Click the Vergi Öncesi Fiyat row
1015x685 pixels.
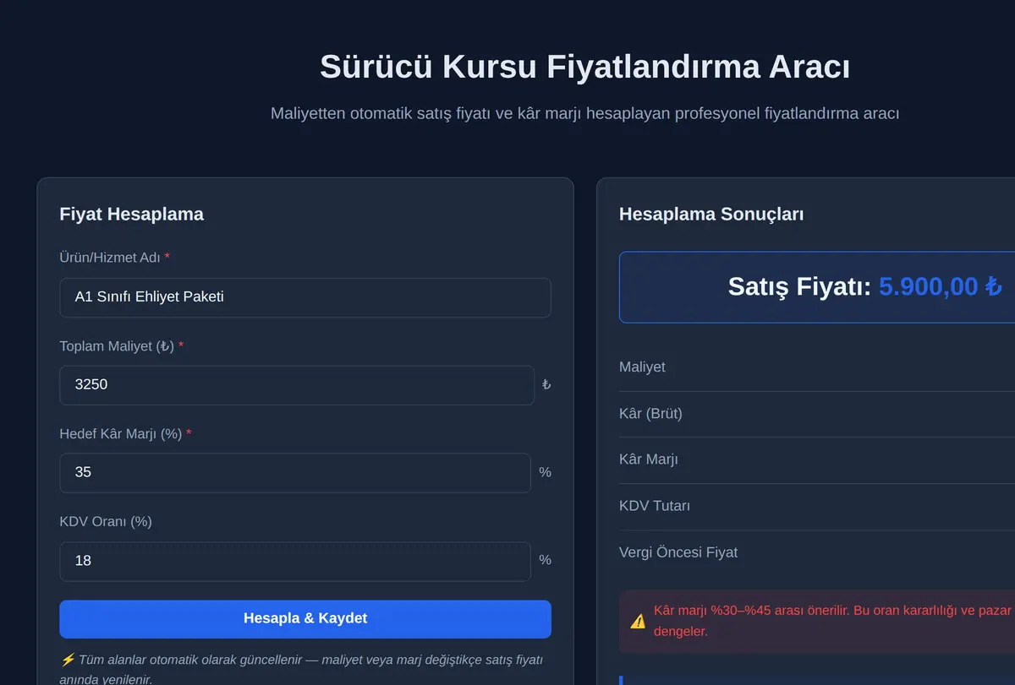click(x=817, y=553)
